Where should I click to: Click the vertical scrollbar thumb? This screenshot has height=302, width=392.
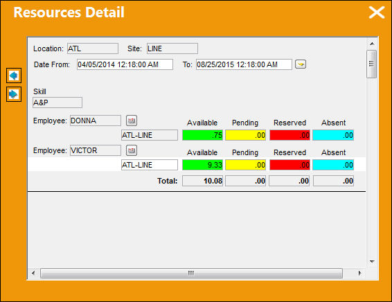point(371,64)
